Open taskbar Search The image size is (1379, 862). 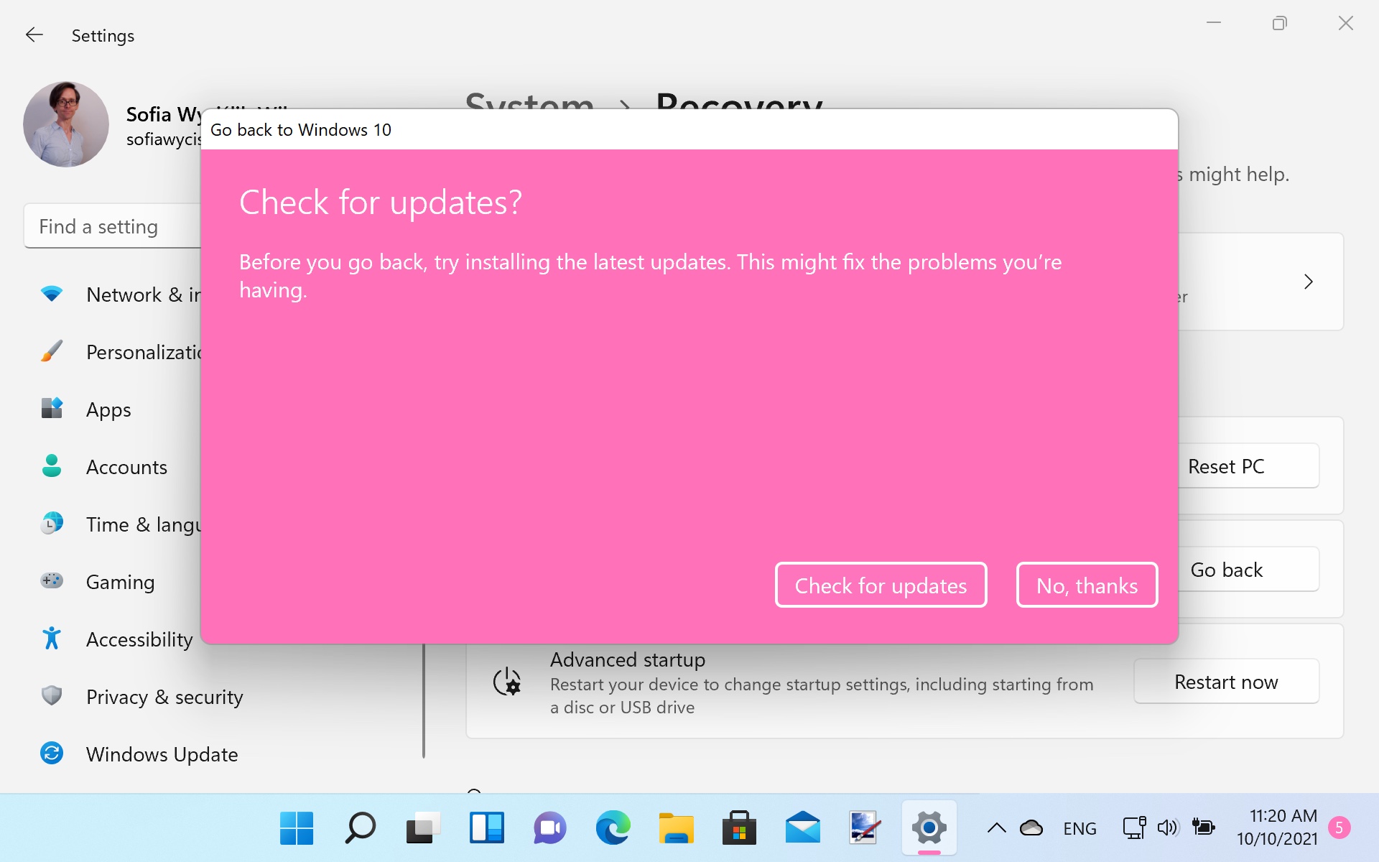(360, 828)
